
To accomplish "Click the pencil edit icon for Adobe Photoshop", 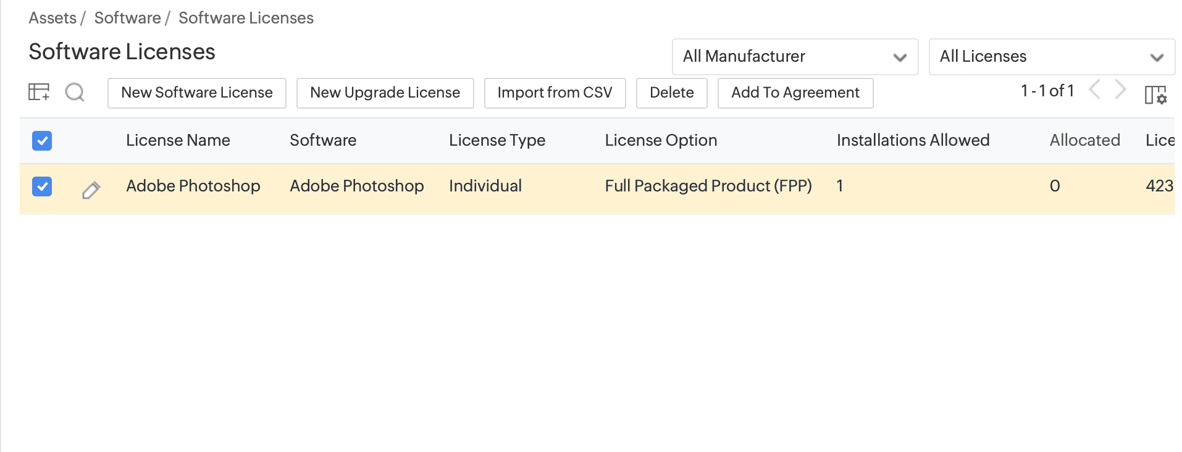I will coord(91,190).
